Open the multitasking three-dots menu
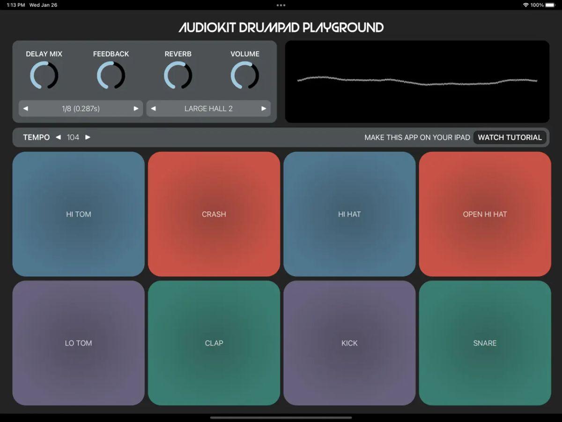This screenshot has width=562, height=422. (281, 5)
